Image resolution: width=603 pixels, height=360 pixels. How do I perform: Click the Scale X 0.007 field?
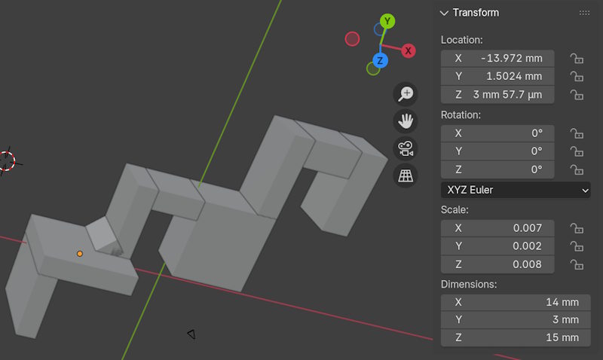point(497,227)
